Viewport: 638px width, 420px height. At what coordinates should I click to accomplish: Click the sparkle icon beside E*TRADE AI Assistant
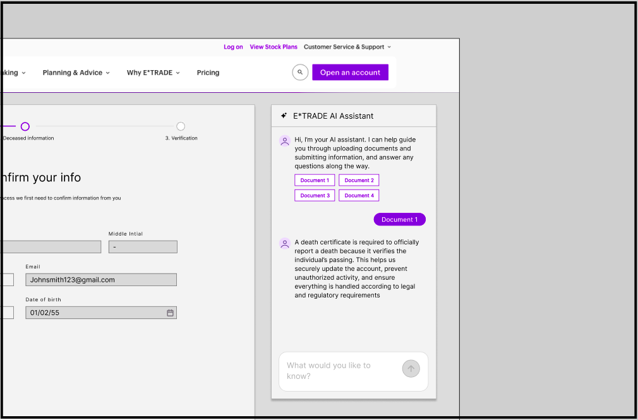tap(284, 116)
